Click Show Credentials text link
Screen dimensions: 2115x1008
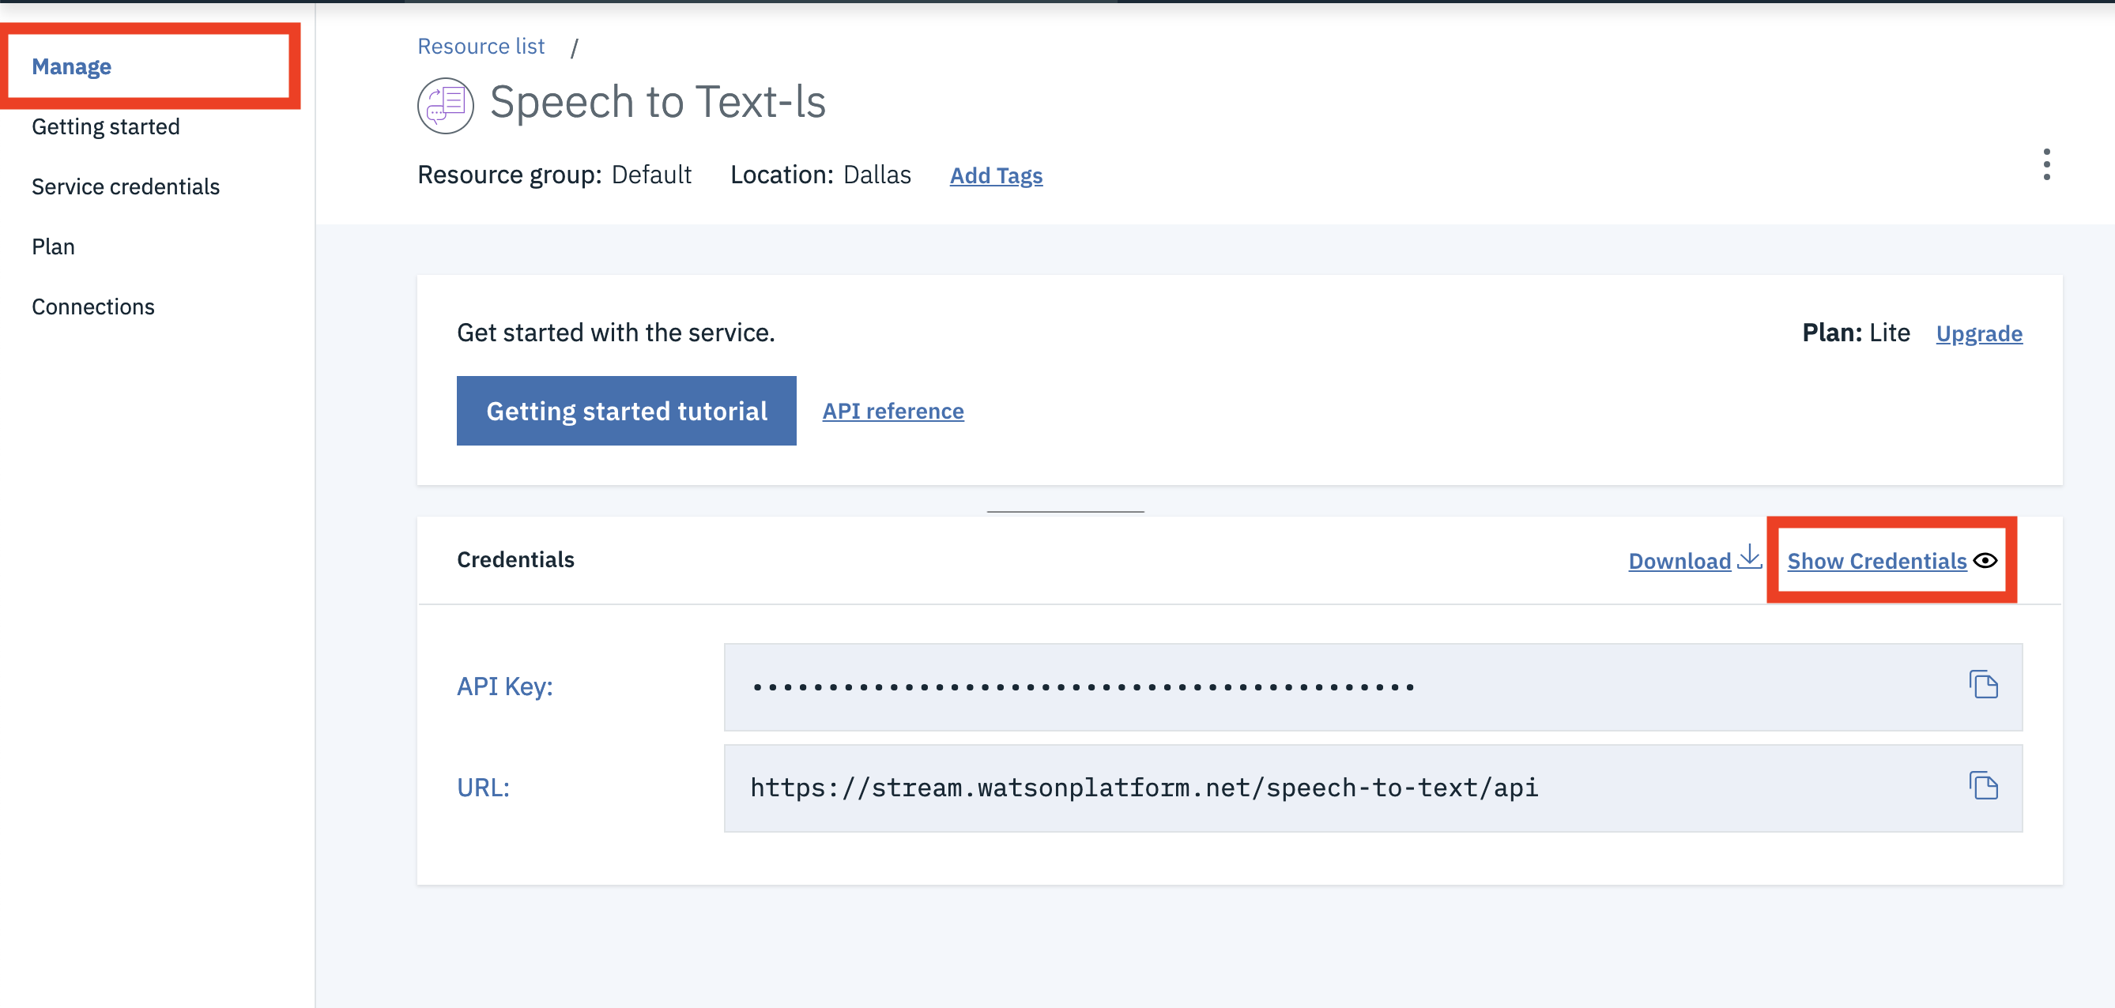(x=1876, y=561)
